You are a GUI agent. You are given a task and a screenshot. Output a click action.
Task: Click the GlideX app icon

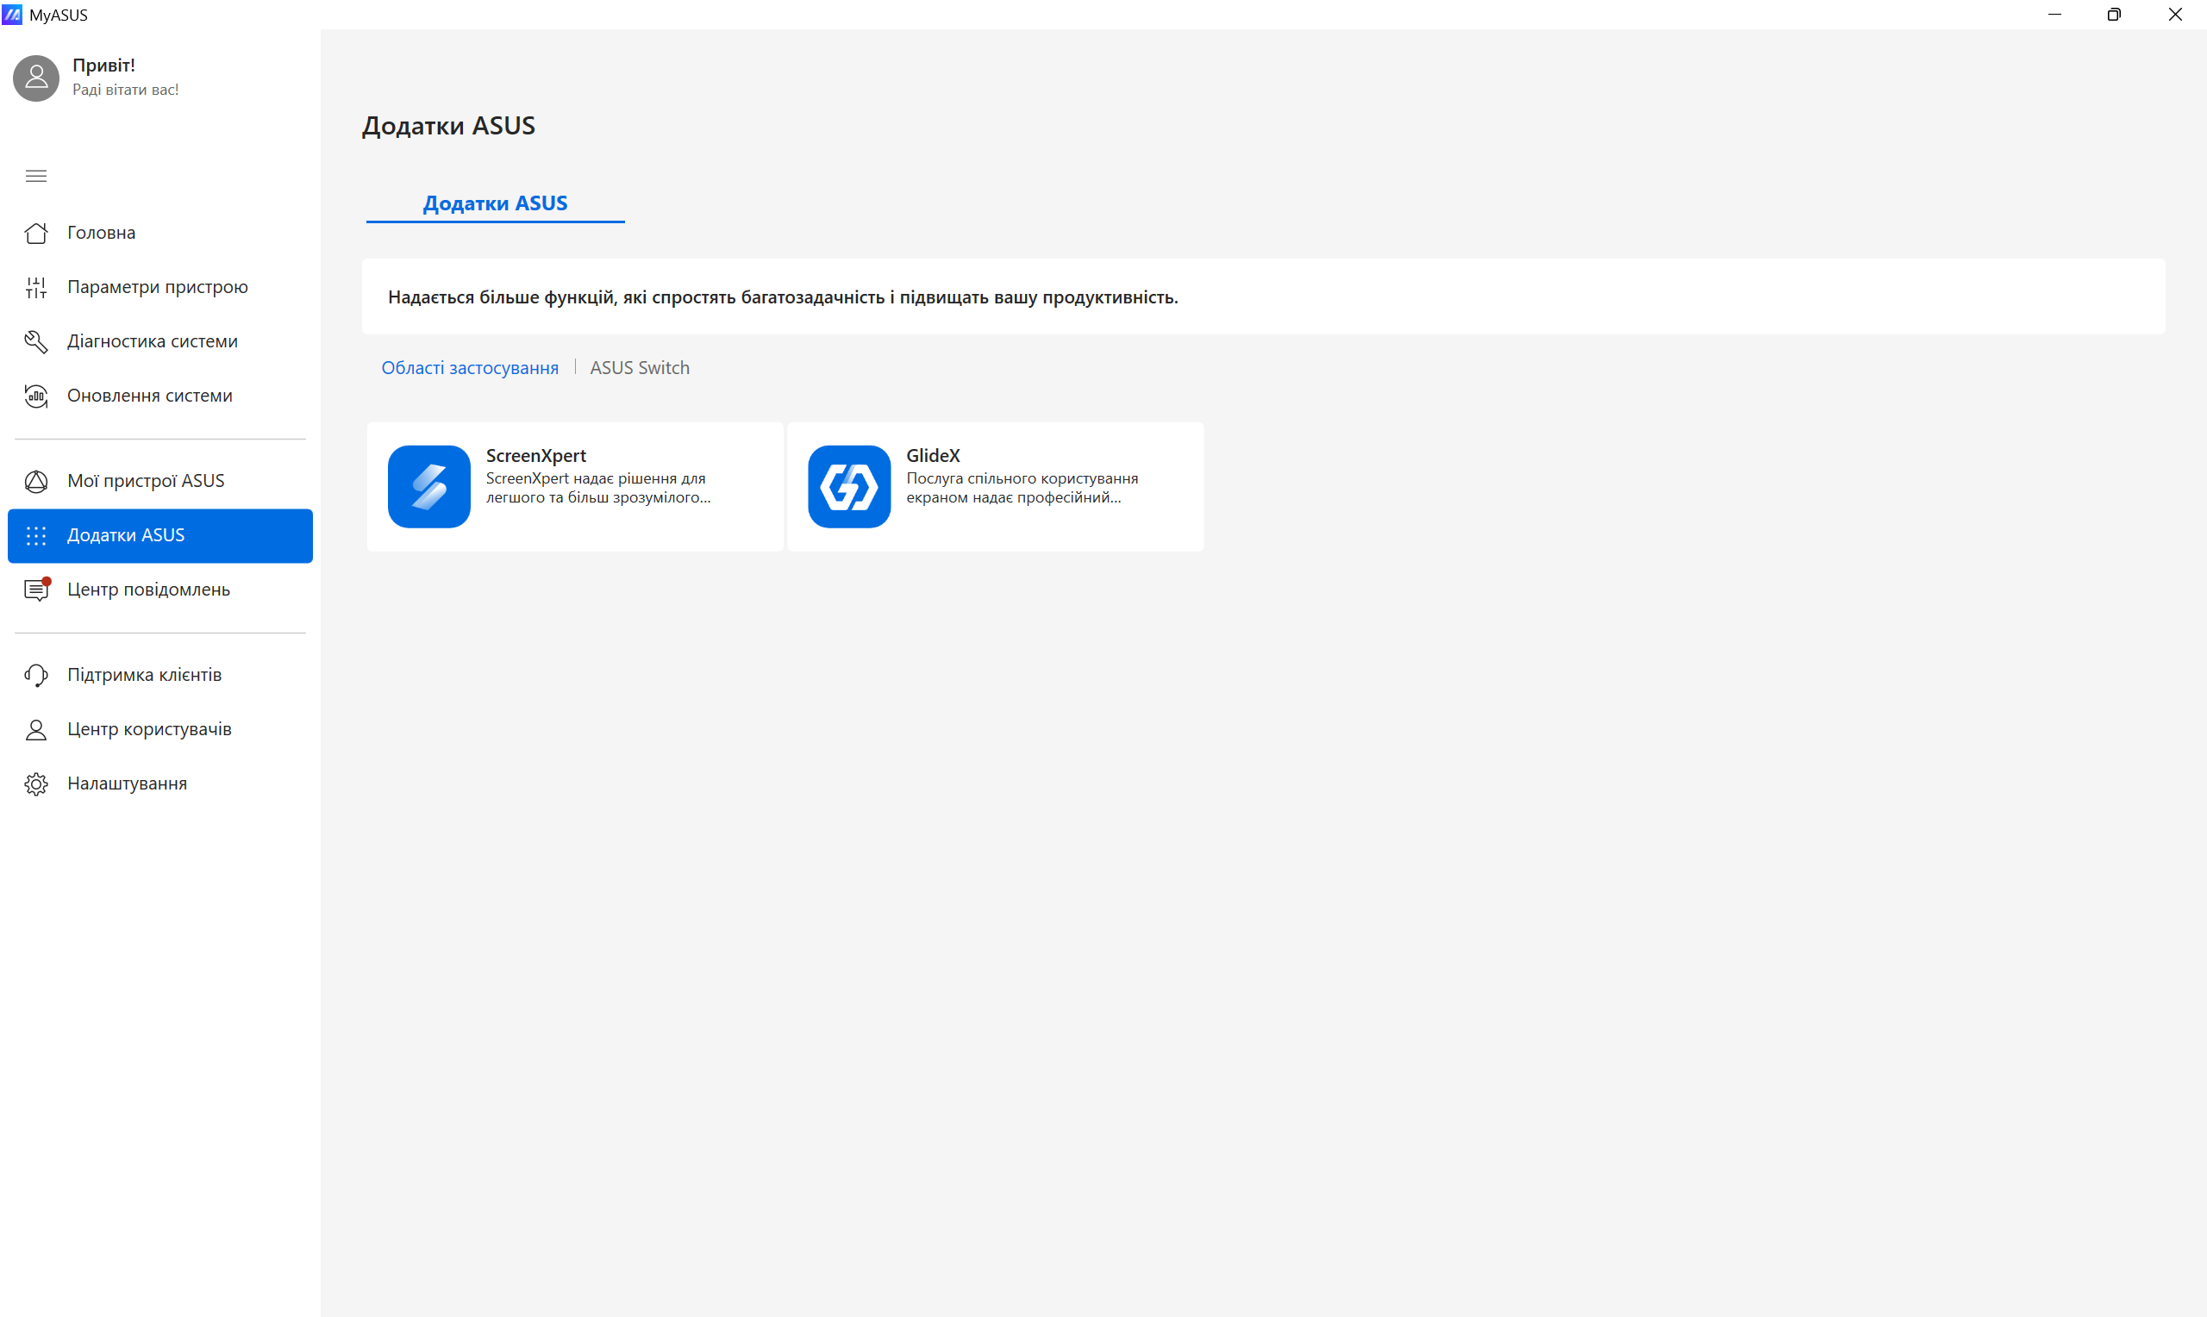848,486
